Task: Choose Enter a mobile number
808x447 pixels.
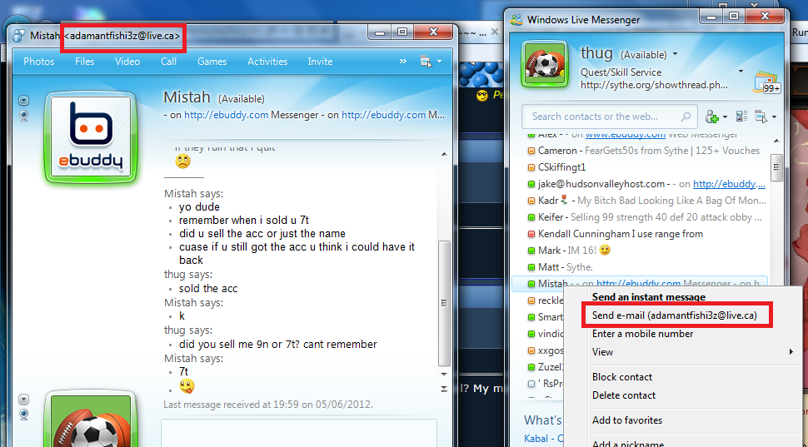Action: [x=642, y=334]
